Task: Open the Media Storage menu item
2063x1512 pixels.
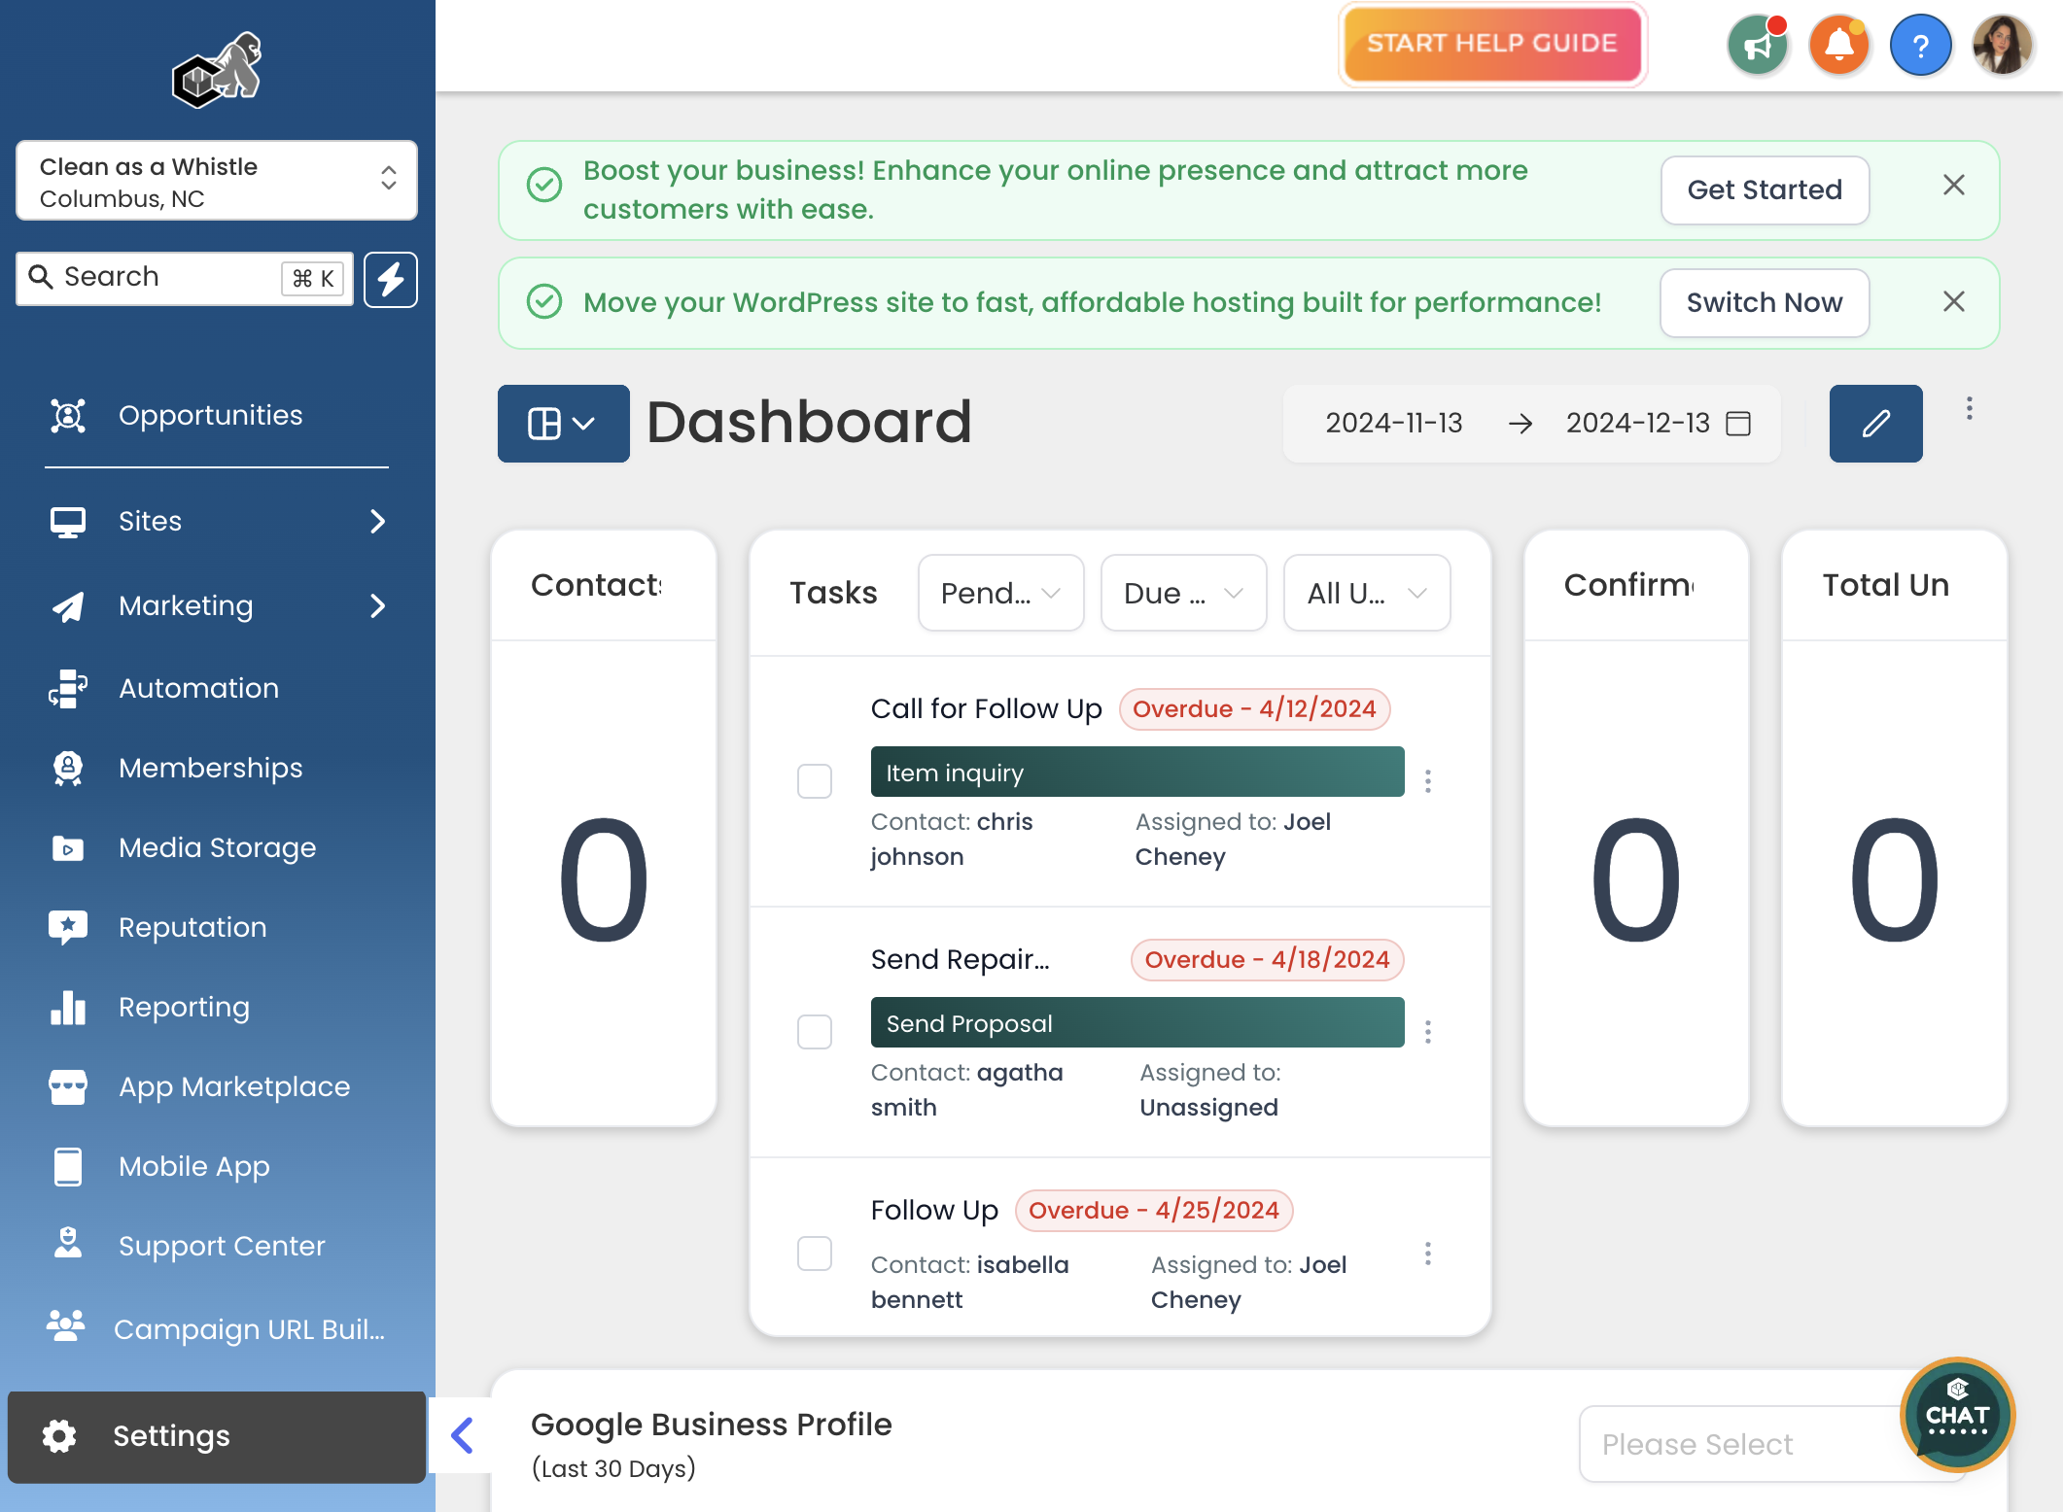Action: click(217, 848)
